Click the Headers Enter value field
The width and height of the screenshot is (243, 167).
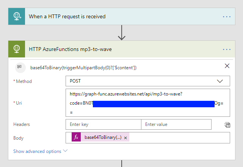tap(176, 124)
